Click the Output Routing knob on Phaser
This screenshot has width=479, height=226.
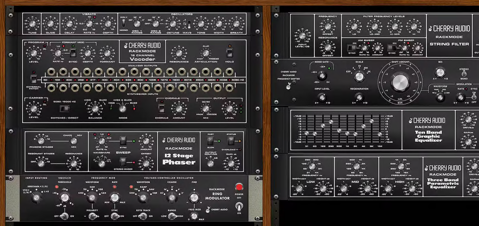[210, 163]
